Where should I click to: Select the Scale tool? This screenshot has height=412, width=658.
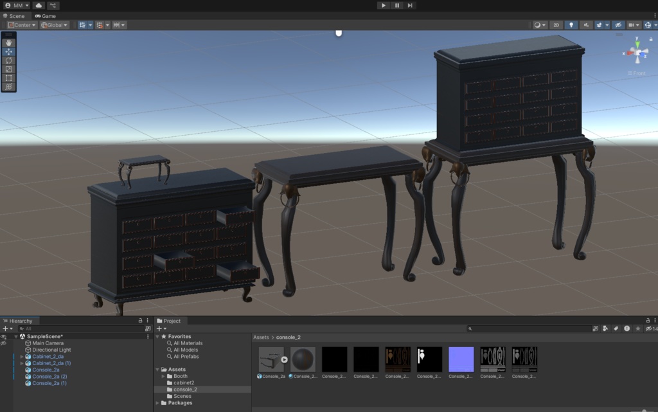coord(9,69)
